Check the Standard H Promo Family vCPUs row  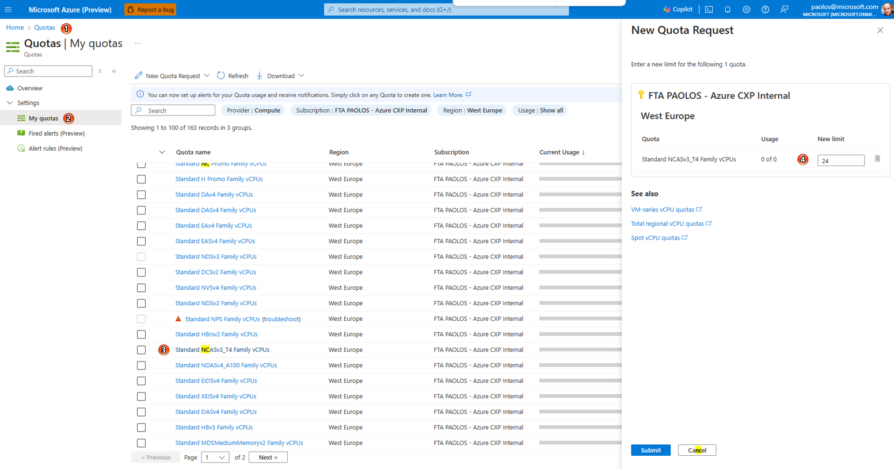click(141, 179)
